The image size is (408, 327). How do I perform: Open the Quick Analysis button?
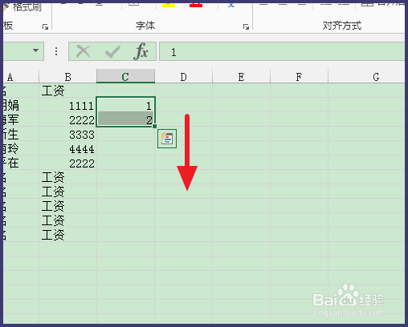pyautogui.click(x=167, y=139)
